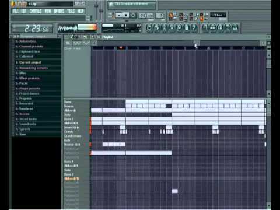
Task: Click the first Snare kick clip block
Action: coord(105,144)
